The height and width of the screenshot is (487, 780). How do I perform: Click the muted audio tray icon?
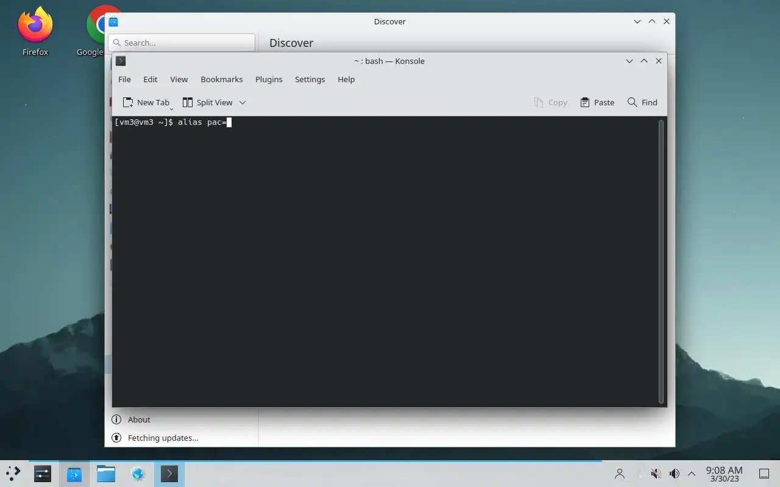(x=656, y=474)
